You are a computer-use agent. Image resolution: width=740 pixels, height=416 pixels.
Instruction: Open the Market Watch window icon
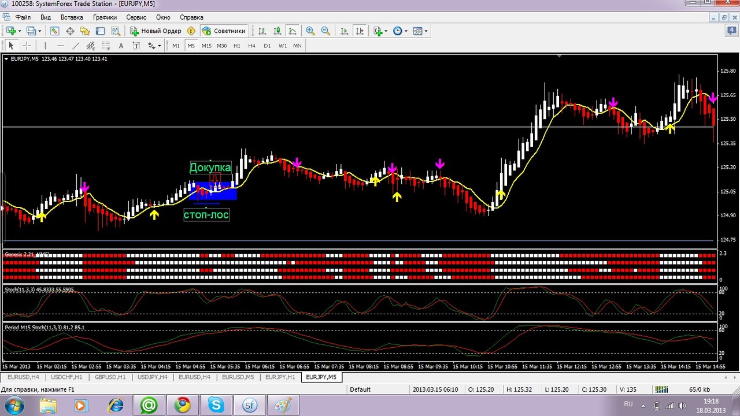(x=55, y=31)
